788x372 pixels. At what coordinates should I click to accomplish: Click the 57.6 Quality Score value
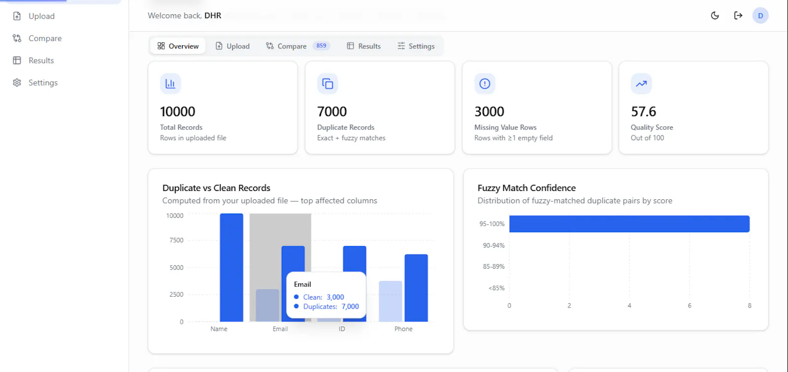pyautogui.click(x=644, y=112)
